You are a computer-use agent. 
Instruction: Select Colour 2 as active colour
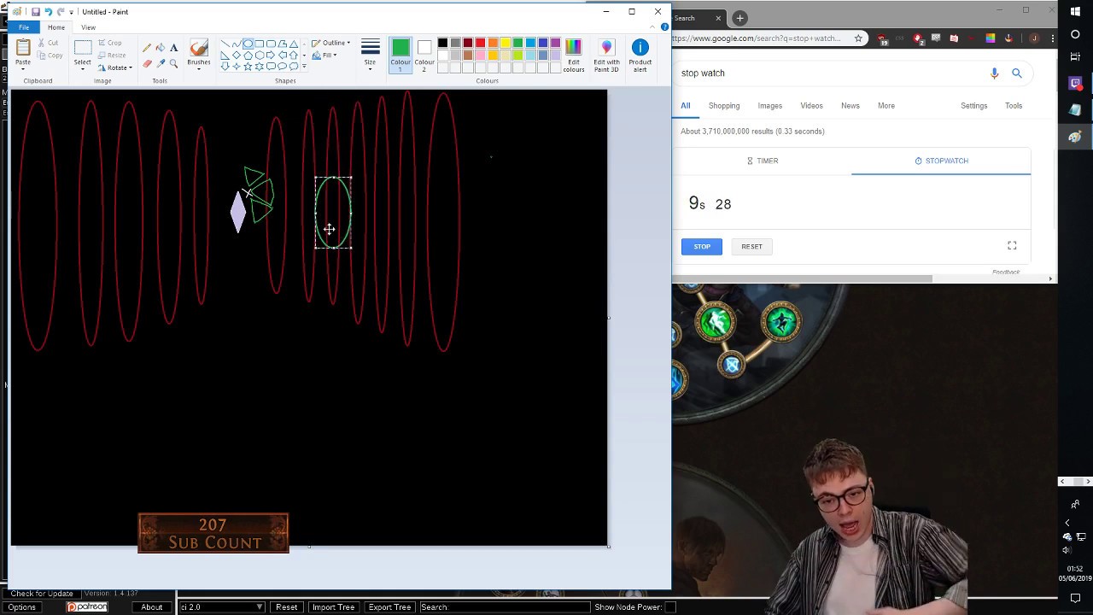(x=424, y=55)
